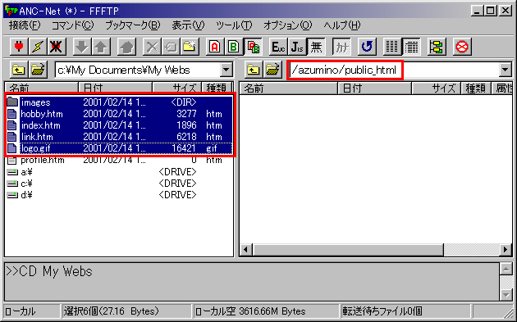
Task: Click remote pane scroll left arrow
Action: click(245, 250)
